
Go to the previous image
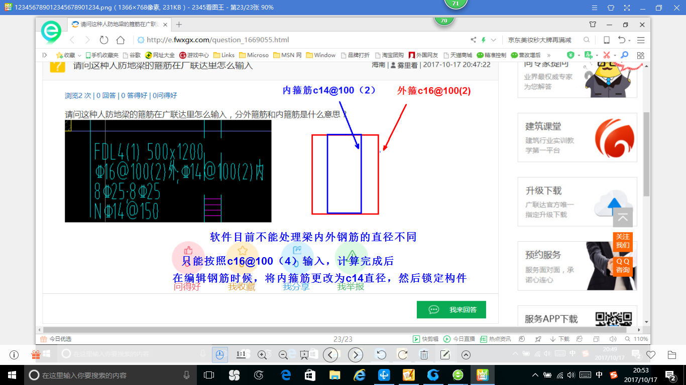pyautogui.click(x=330, y=355)
